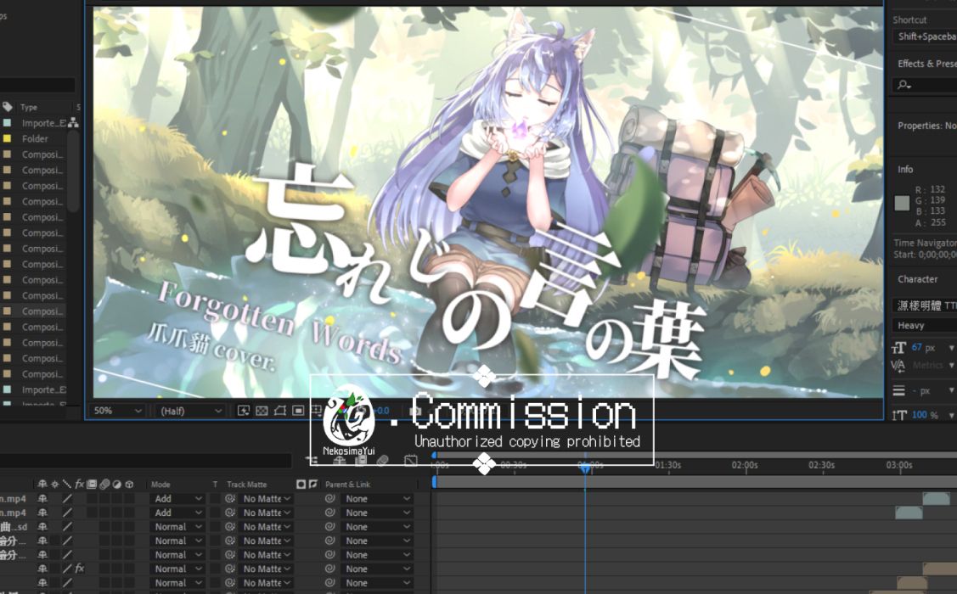This screenshot has height=594, width=957.
Task: Open the 源樣明體 font family dropdown
Action: pos(925,305)
